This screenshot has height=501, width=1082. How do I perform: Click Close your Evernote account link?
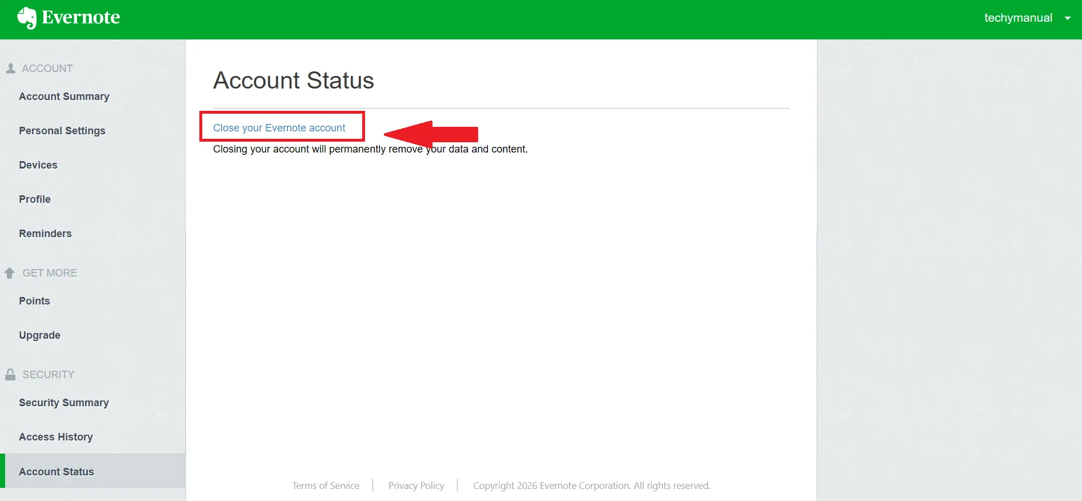click(279, 128)
